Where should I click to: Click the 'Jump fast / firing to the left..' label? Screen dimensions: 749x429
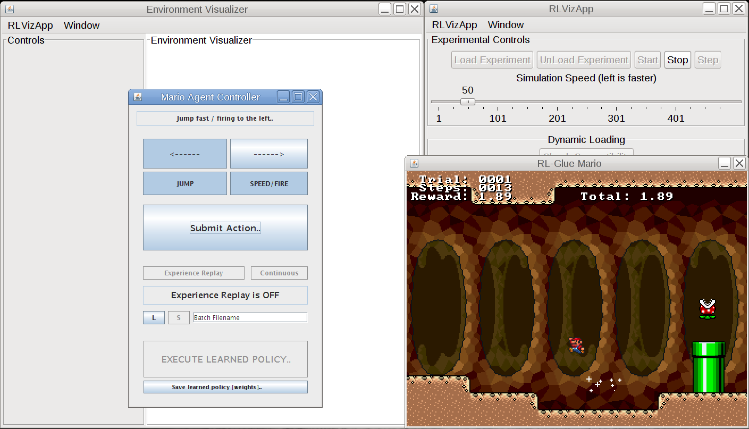point(225,118)
